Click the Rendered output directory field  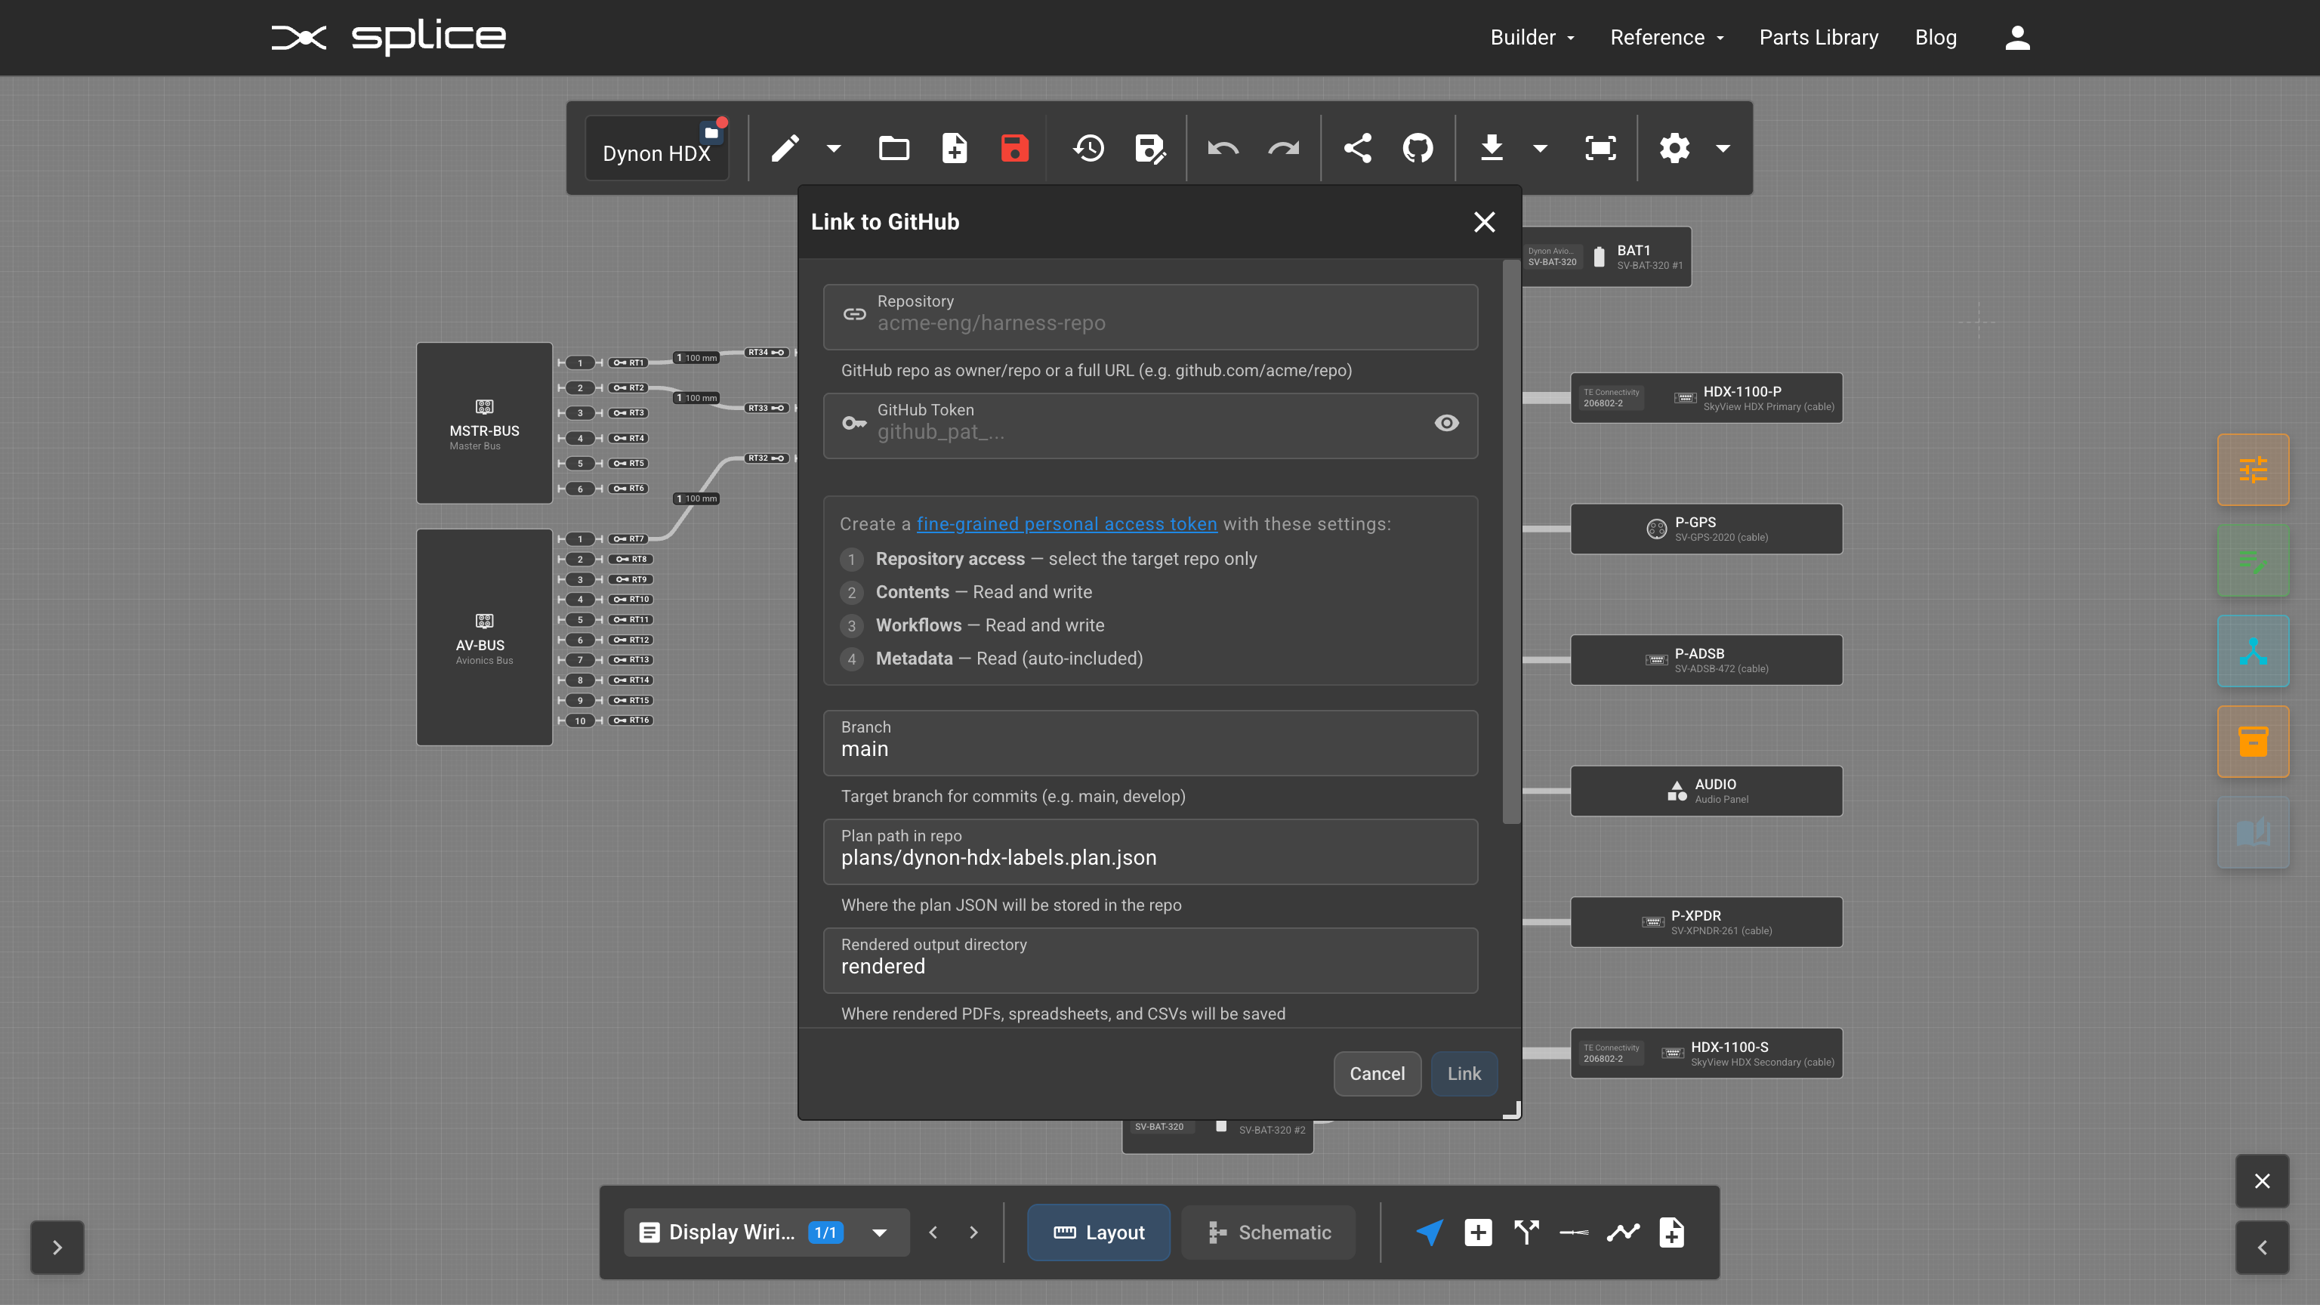click(x=1150, y=960)
